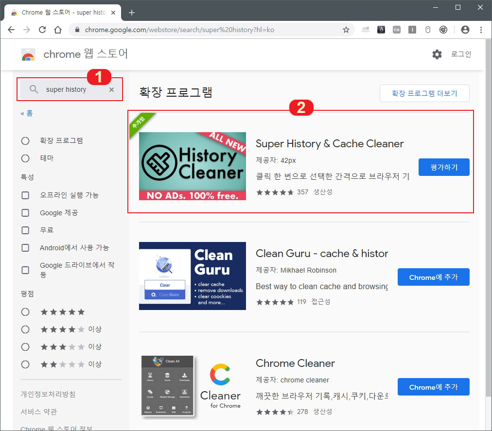Select the 확장 프로그램 radio filter

tap(25, 141)
